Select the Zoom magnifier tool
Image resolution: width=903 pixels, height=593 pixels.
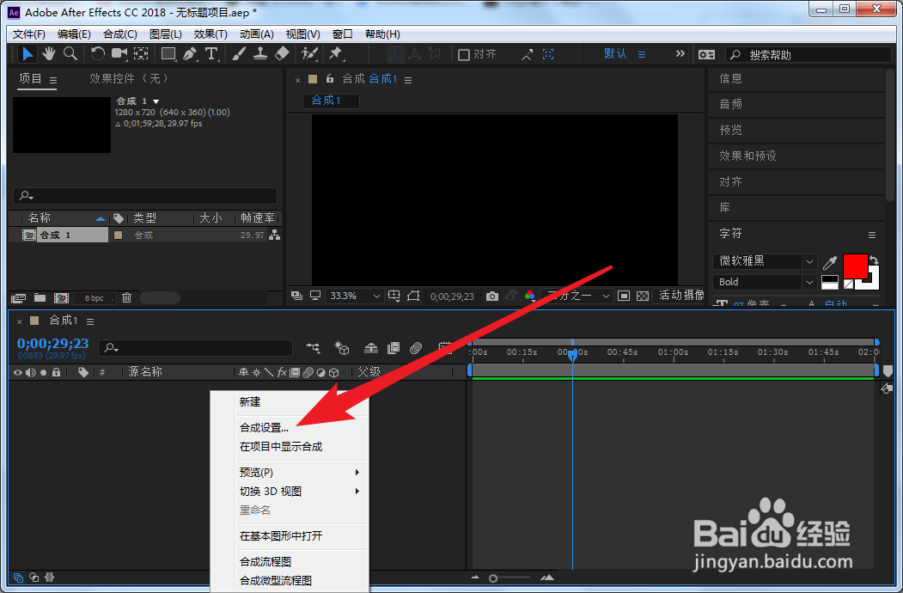coord(70,54)
